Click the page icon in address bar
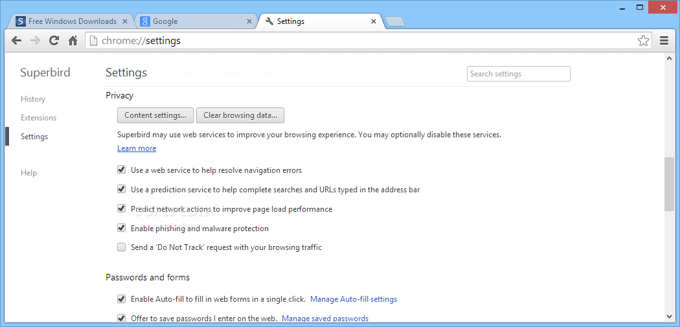The image size is (680, 327). 93,41
